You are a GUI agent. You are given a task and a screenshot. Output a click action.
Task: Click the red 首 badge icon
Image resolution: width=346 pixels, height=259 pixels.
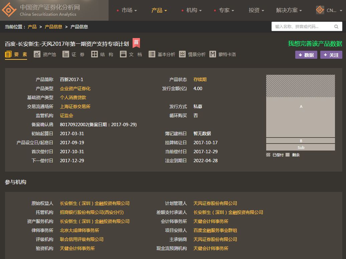click(x=136, y=43)
